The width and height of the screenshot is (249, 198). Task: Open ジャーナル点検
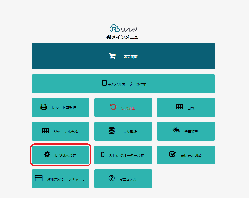click(61, 131)
